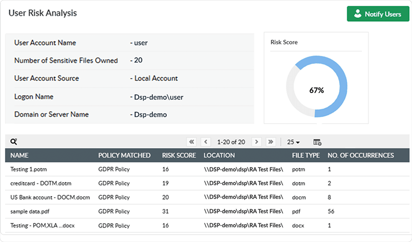Screen dimensions: 412x242
Task: Go to the first page of results
Action: (x=191, y=142)
